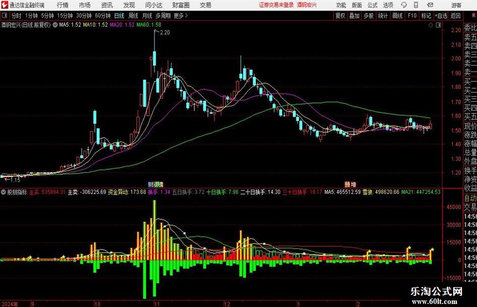The image size is (477, 307).
Task: Open the 选项 menu
Action: click(x=388, y=5)
